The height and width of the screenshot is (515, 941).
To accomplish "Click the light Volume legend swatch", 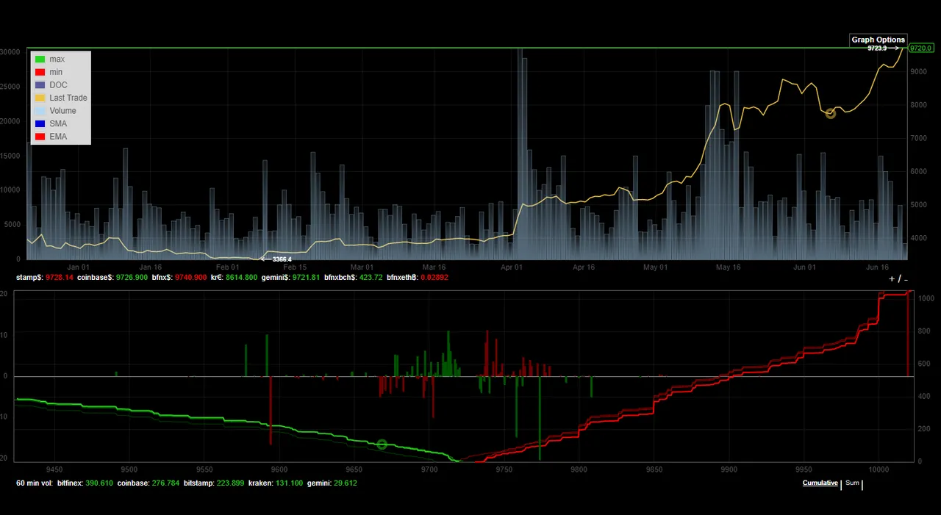I will (40, 111).
